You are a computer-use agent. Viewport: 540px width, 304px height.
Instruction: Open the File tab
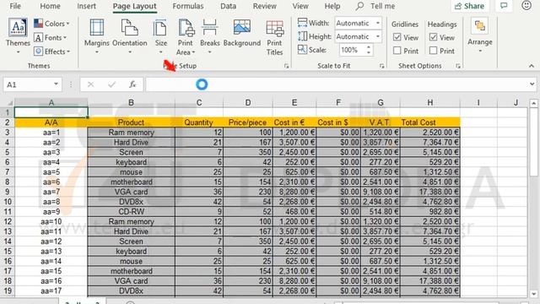point(15,6)
